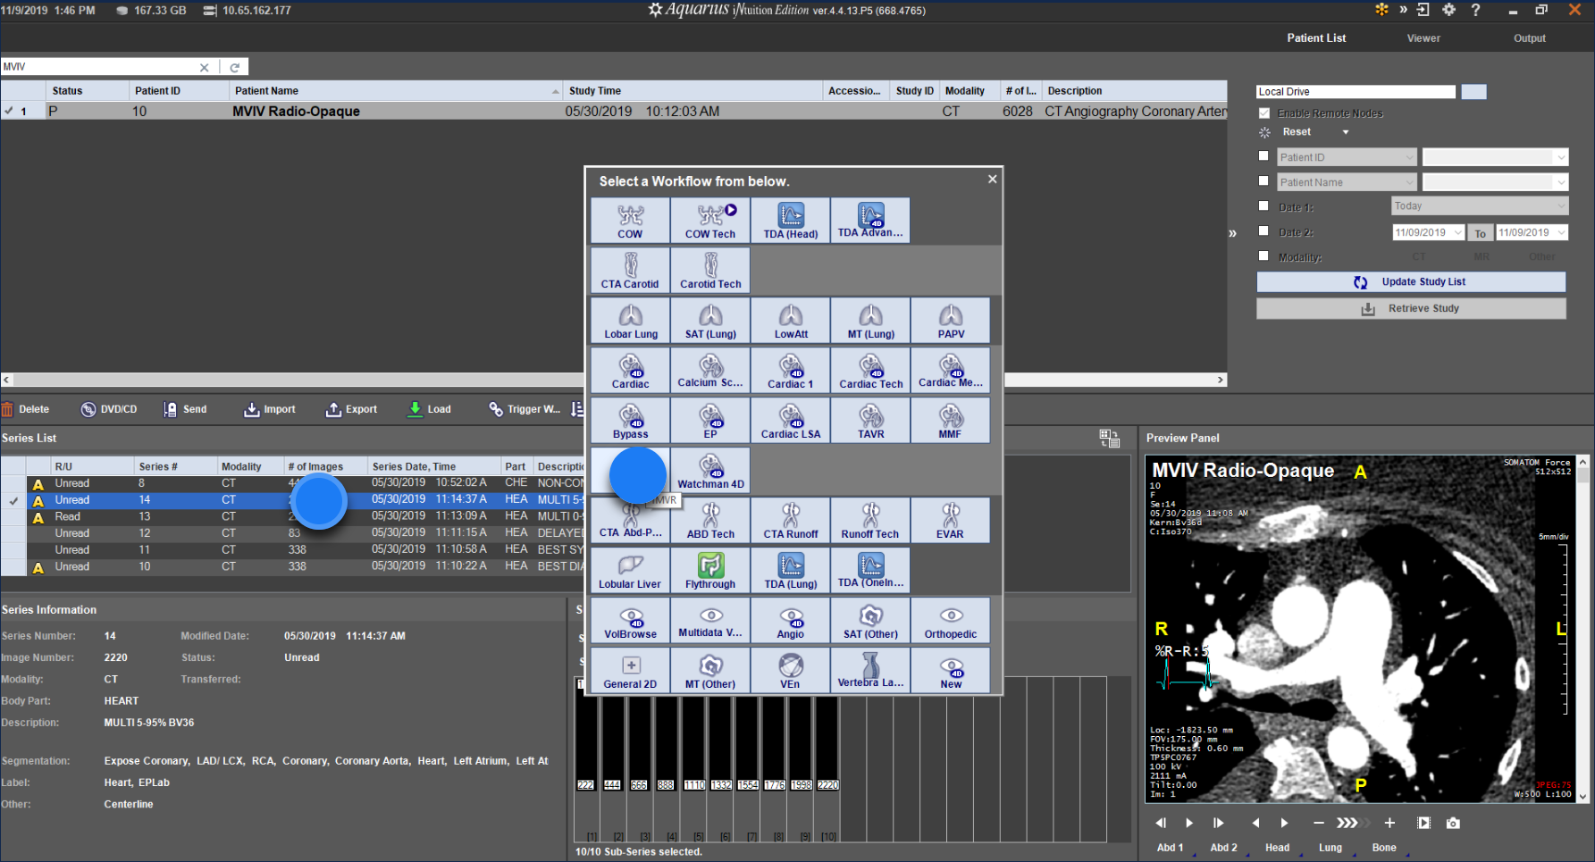Launch the Flythrough workflow
The height and width of the screenshot is (862, 1595).
[710, 570]
